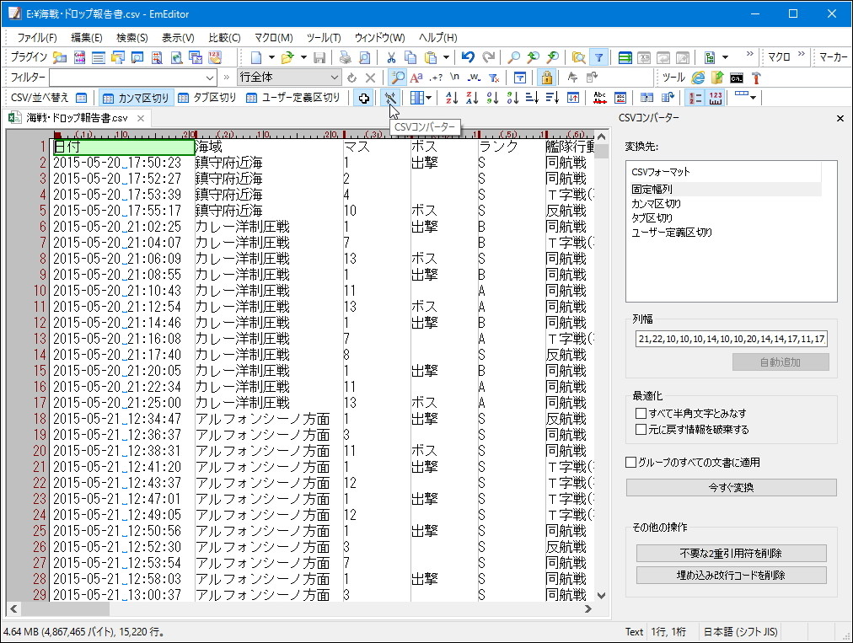Screen dimensions: 853x643
Task: Run spell checking via the Abc icon
Action: 602,98
